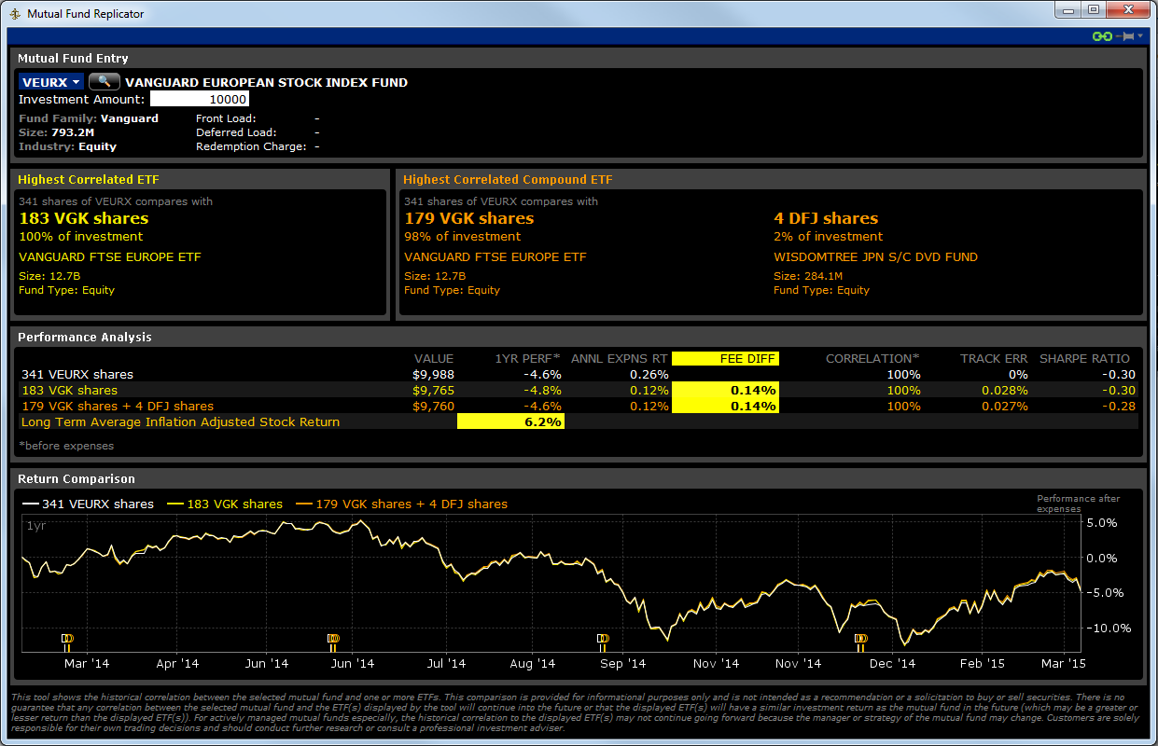
Task: Click the large '179 VGK shares' heading
Action: click(468, 218)
